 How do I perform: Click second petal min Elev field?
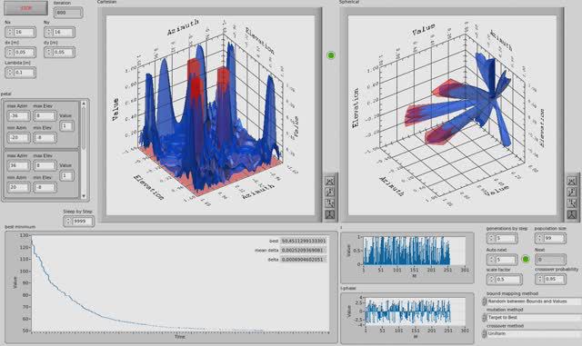pos(45,187)
